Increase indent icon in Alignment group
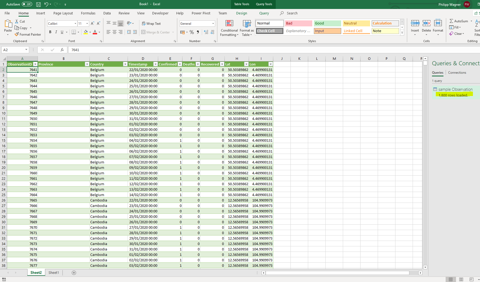This screenshot has width=480, height=282. pyautogui.click(x=135, y=32)
